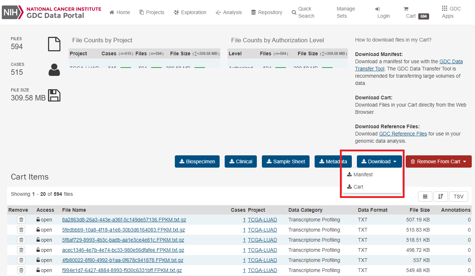Click the Annotations column header

456,210
